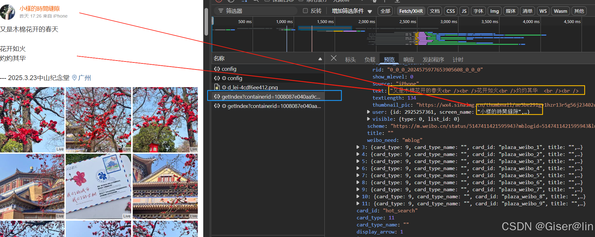Viewport: 595px width, 237px height.
Task: Click the thumbnail_pic URL value
Action: [506, 105]
